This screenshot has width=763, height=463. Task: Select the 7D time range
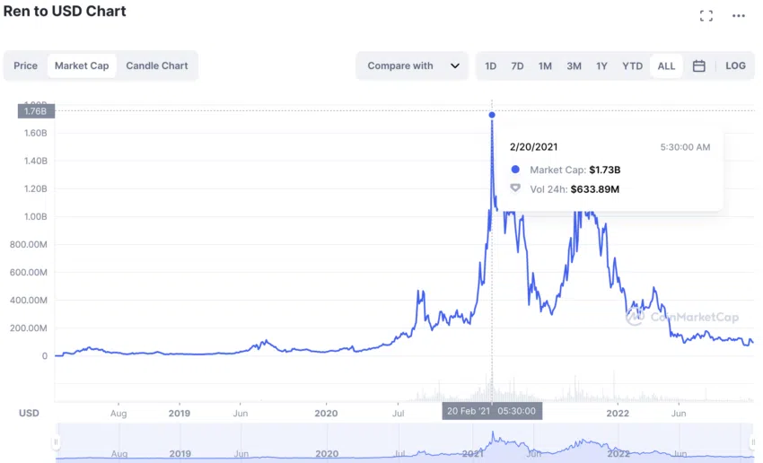pyautogui.click(x=517, y=66)
